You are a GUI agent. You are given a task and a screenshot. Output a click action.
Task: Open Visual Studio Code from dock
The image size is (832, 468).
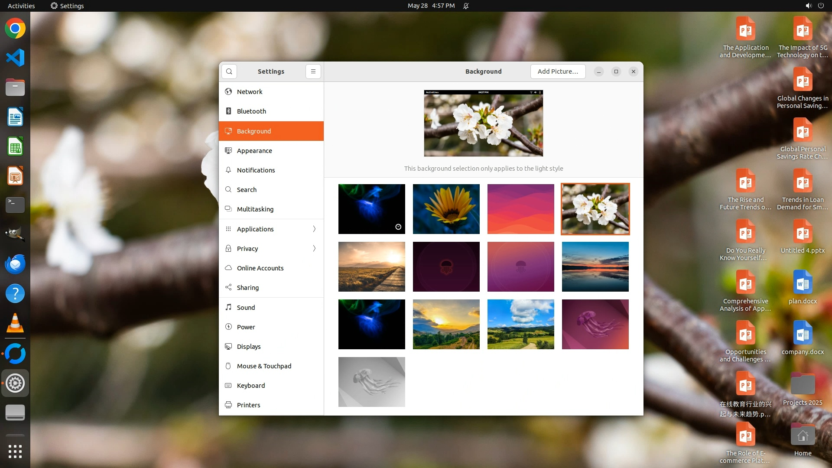click(x=15, y=58)
